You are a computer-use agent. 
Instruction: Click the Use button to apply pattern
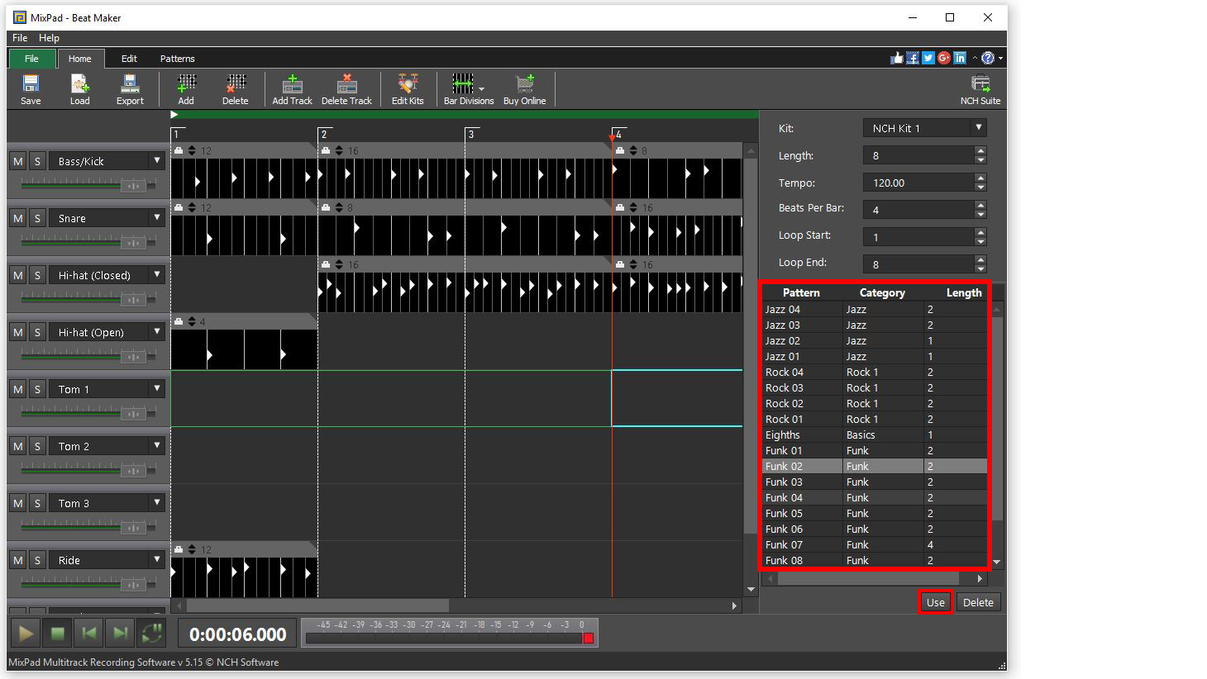(x=935, y=602)
